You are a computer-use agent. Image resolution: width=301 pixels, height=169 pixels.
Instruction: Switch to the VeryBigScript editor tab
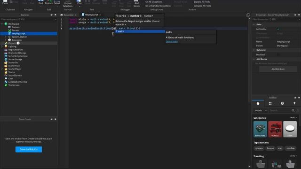coord(91,15)
